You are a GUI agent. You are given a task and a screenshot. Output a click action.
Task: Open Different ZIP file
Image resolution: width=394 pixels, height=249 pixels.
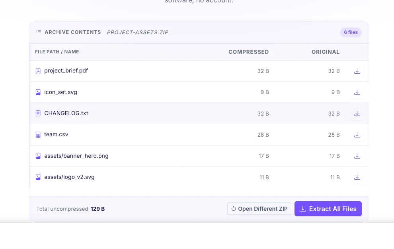pos(259,209)
